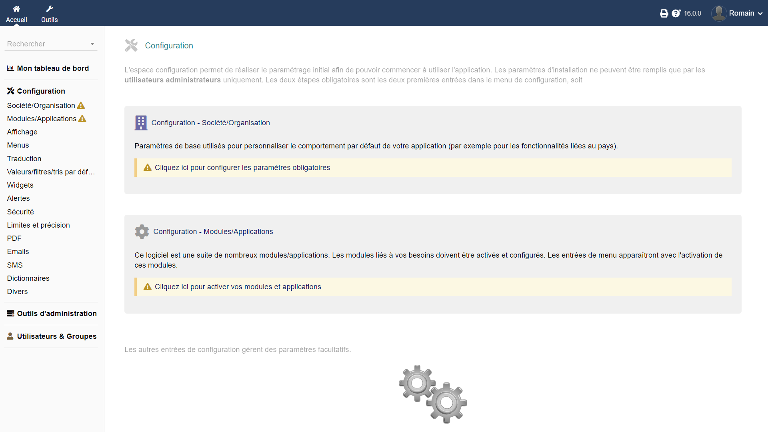Select Sécurité from the sidebar menu

[x=20, y=211]
